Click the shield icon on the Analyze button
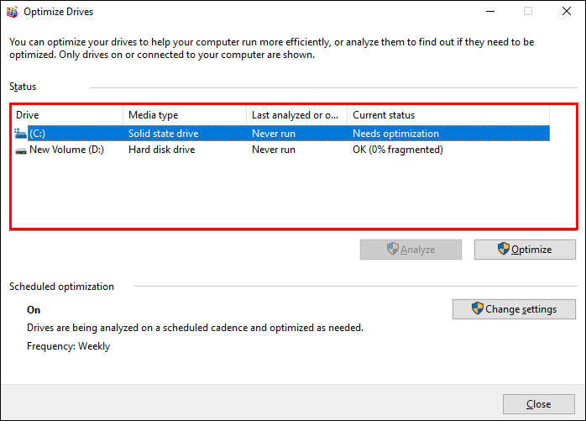 click(392, 249)
